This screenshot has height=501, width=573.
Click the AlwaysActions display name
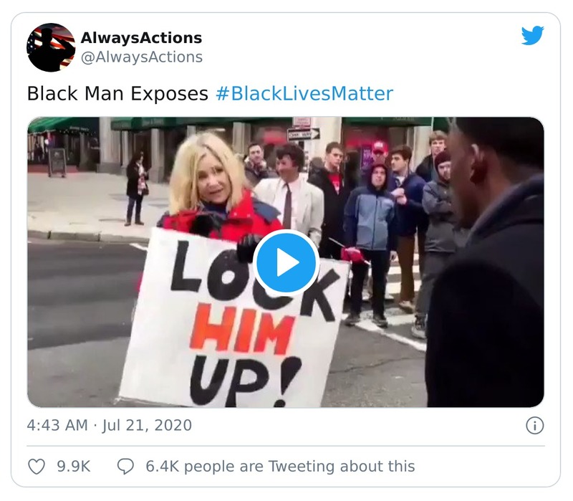[x=141, y=38]
